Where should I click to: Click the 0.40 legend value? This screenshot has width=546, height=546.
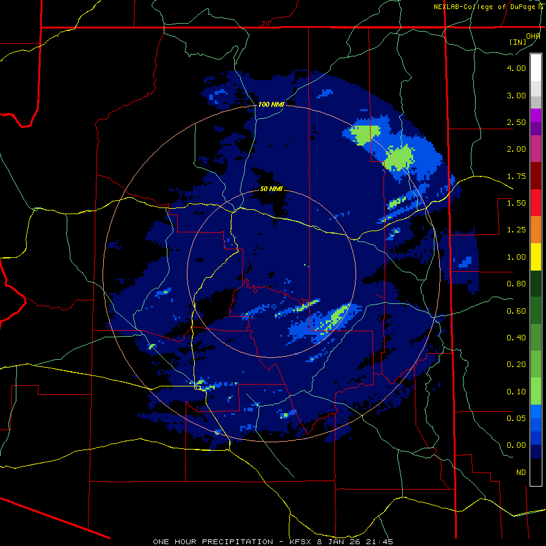point(516,338)
